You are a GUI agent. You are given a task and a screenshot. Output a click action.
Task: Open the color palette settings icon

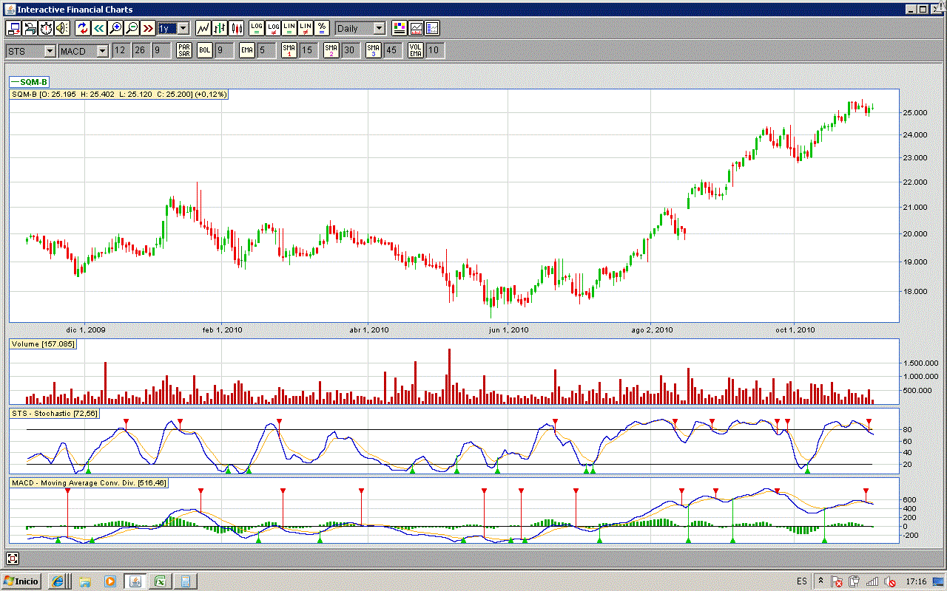400,28
